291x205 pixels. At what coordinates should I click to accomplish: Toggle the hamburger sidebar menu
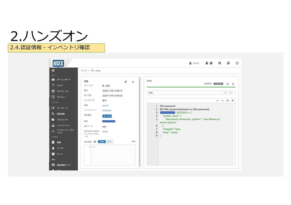coord(53,71)
